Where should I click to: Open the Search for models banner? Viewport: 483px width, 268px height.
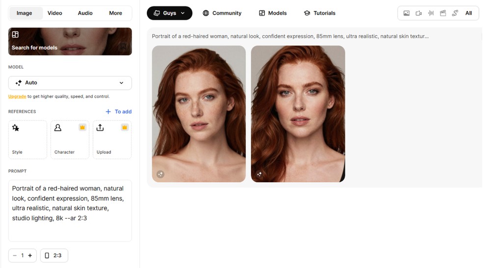pos(70,42)
